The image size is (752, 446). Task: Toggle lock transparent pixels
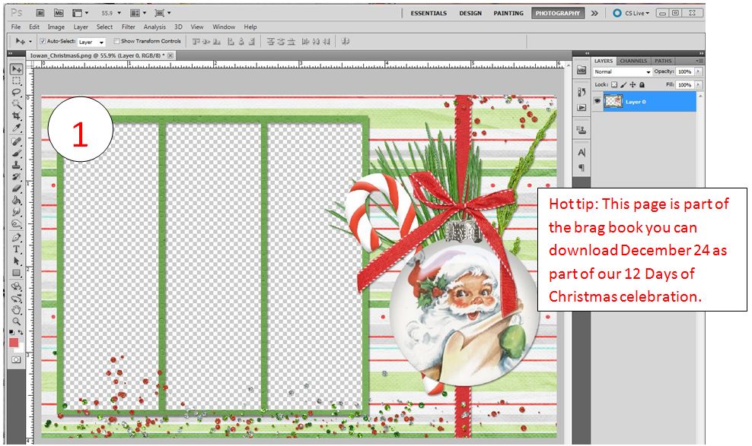pos(614,84)
